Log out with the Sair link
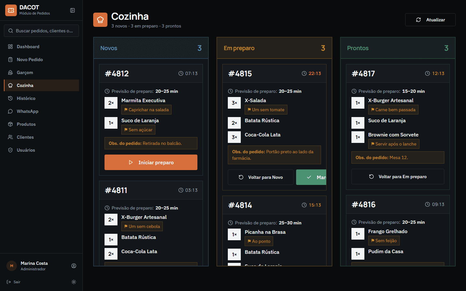Image resolution: width=466 pixels, height=291 pixels. click(x=14, y=282)
